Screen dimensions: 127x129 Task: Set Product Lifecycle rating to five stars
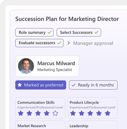[108, 113]
